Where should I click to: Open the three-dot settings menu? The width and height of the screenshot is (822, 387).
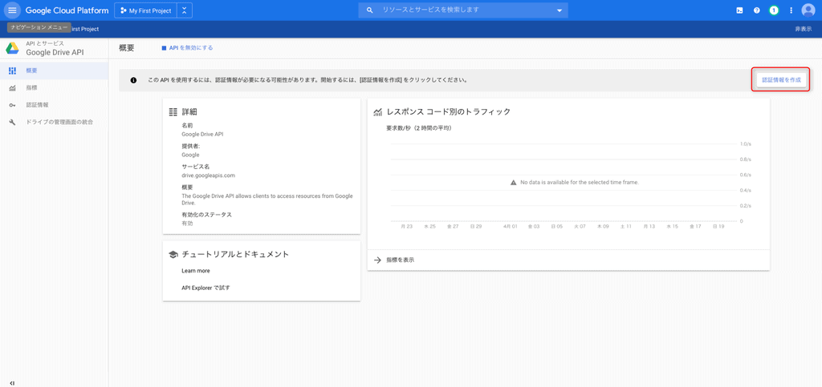pos(791,10)
